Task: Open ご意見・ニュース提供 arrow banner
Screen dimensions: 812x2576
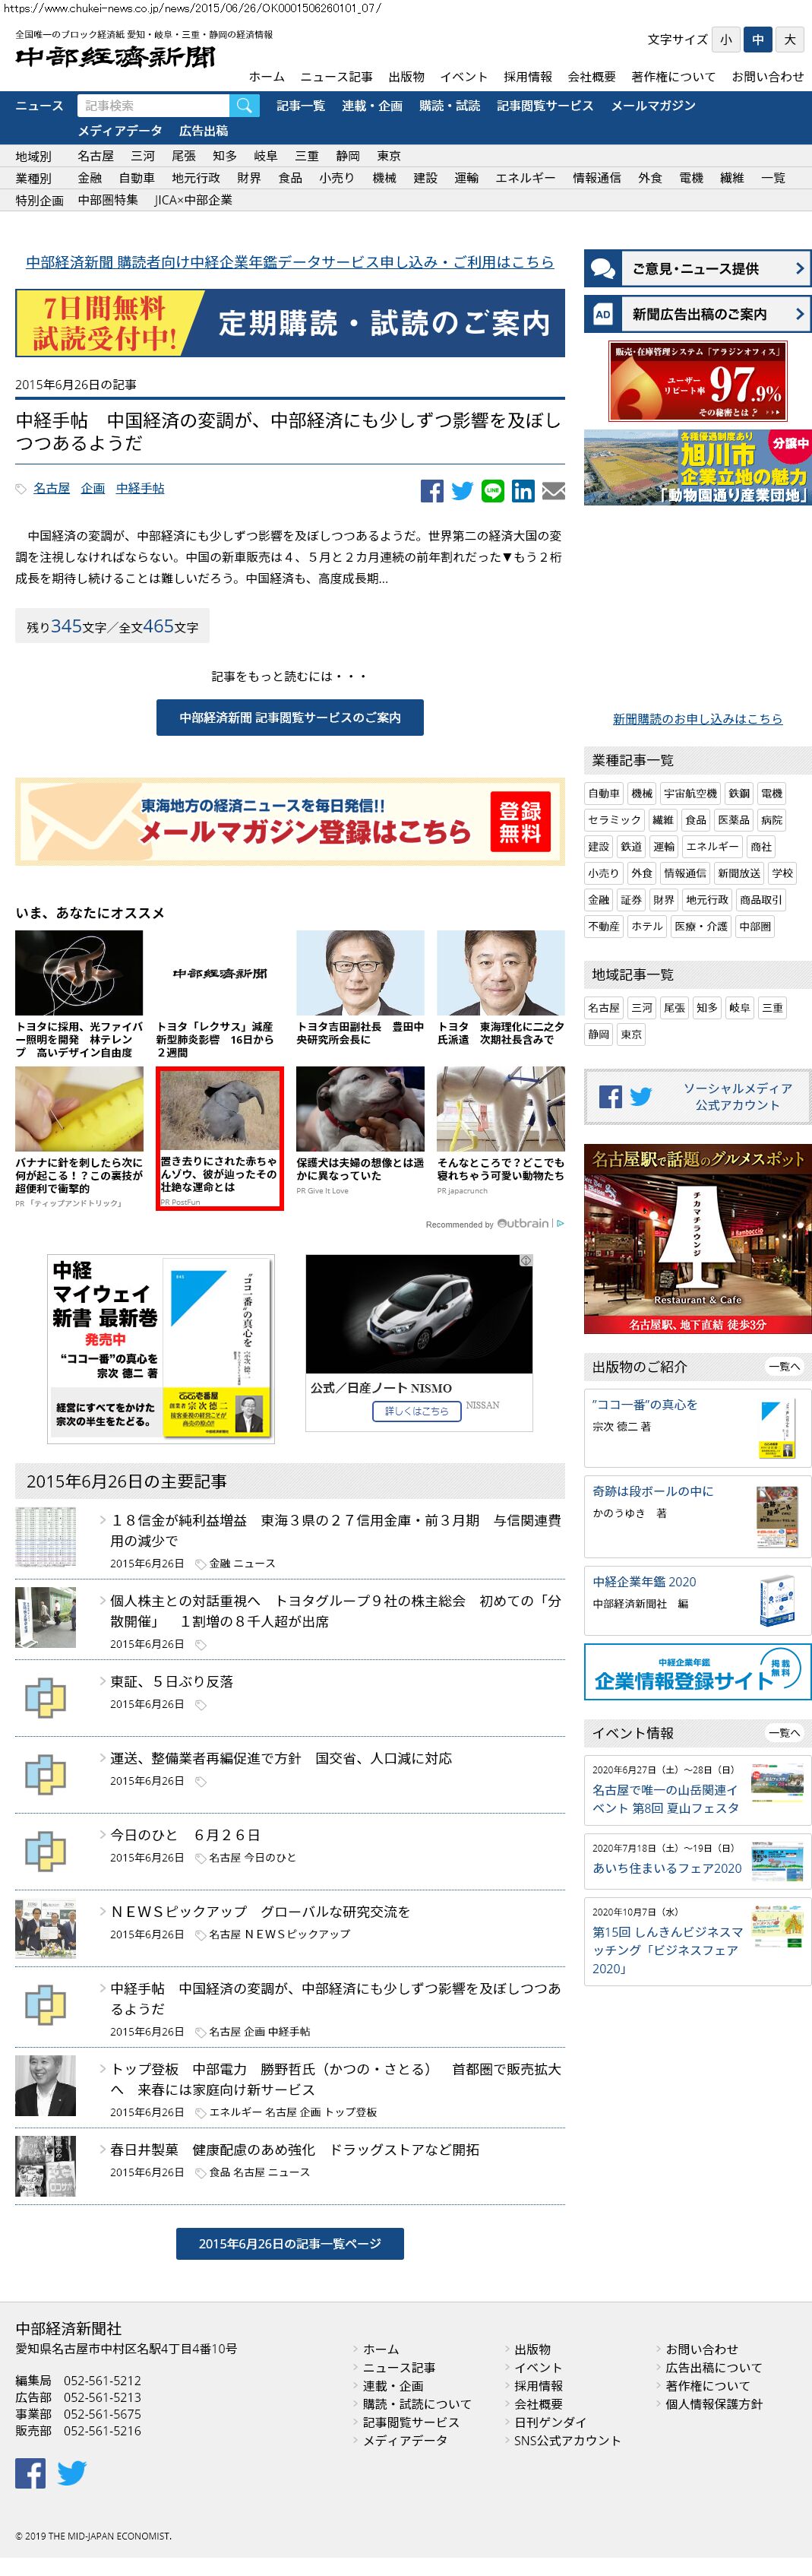Action: [697, 268]
